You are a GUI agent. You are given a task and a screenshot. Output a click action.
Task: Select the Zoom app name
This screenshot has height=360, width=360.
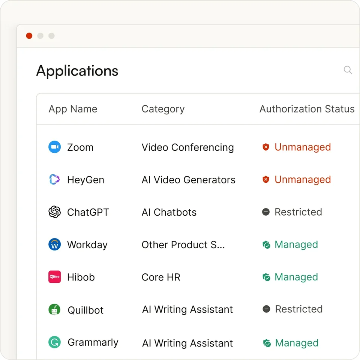(80, 147)
